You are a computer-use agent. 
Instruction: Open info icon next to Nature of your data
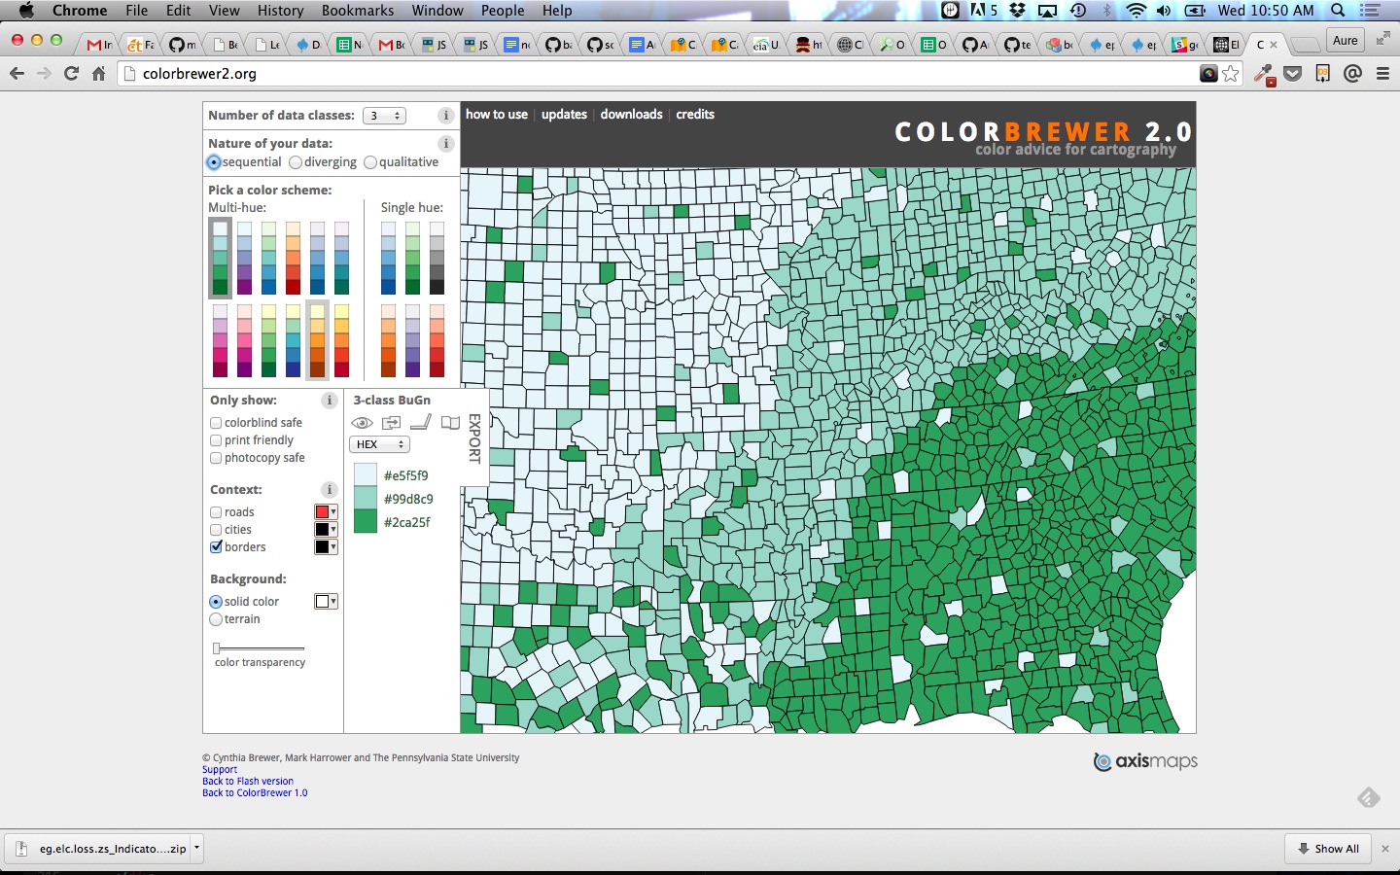pos(446,144)
